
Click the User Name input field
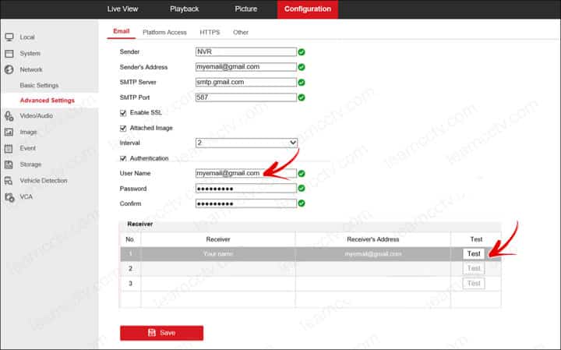click(246, 173)
